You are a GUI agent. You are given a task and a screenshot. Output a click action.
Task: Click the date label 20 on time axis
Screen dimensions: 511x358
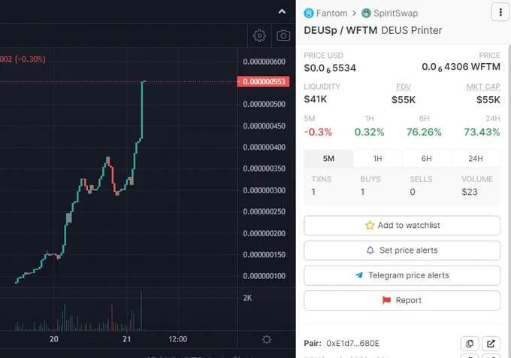point(54,339)
